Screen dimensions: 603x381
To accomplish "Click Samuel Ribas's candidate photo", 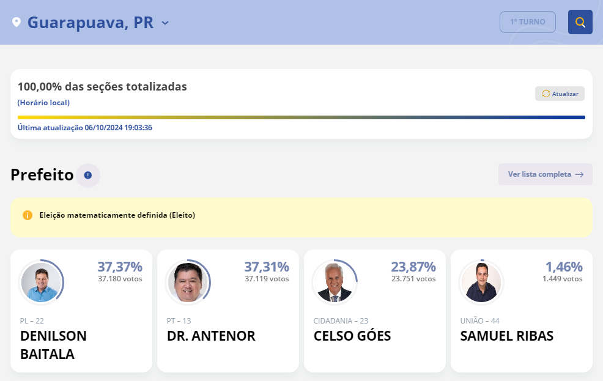I will pos(481,282).
